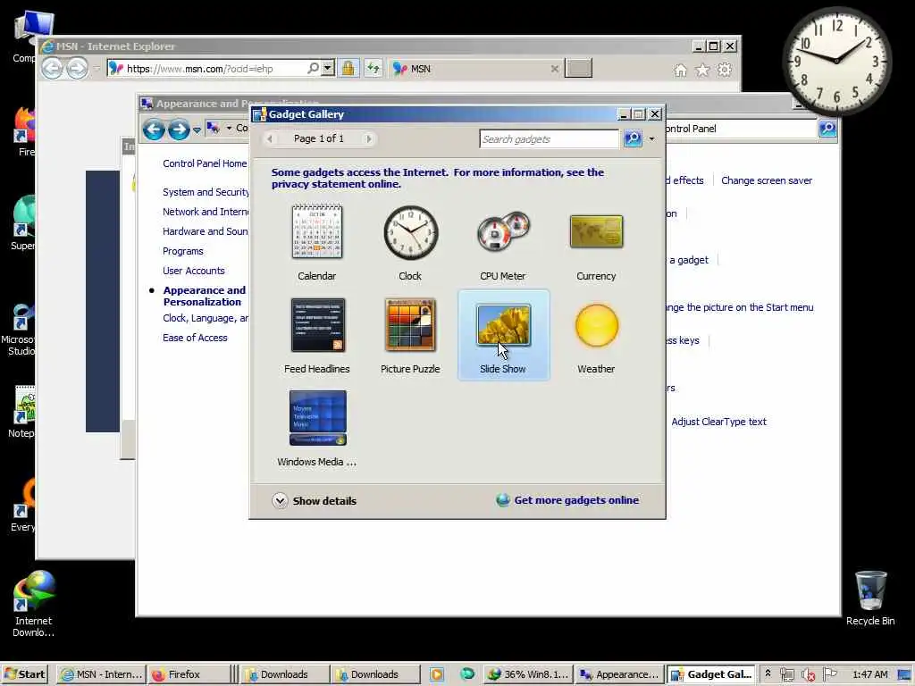
Task: Open System and Security category
Action: point(206,192)
